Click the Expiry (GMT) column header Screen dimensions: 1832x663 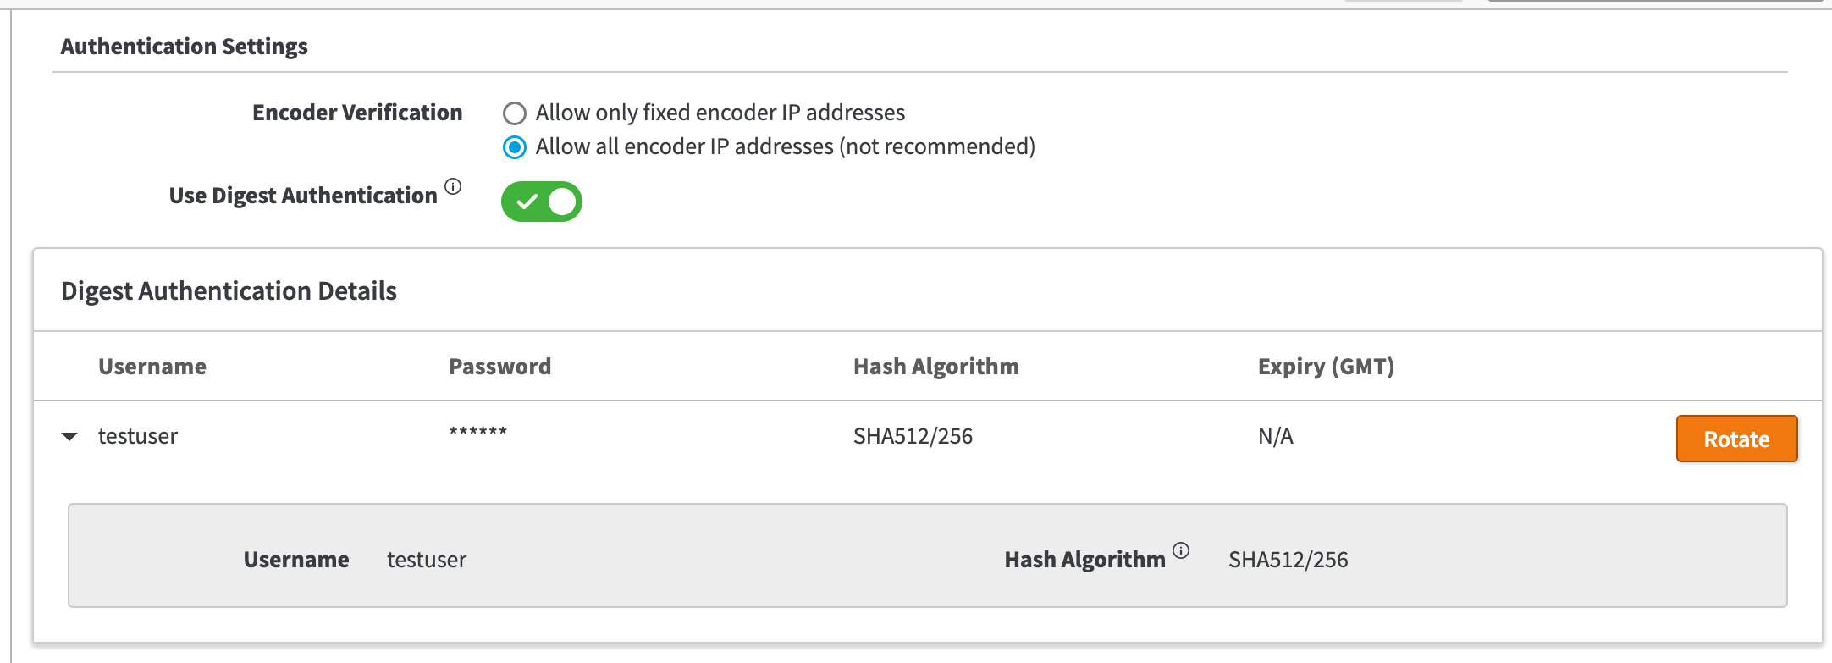[x=1326, y=367]
